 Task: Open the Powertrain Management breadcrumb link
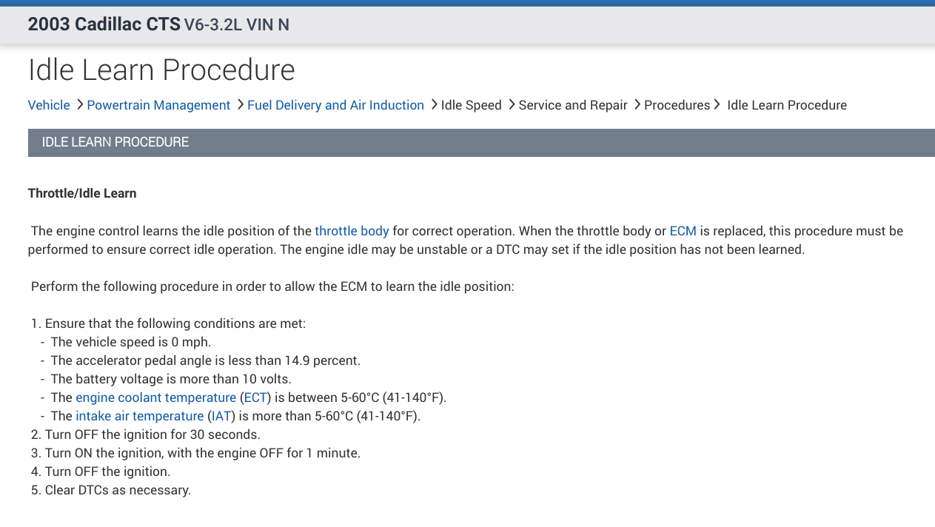click(x=158, y=105)
